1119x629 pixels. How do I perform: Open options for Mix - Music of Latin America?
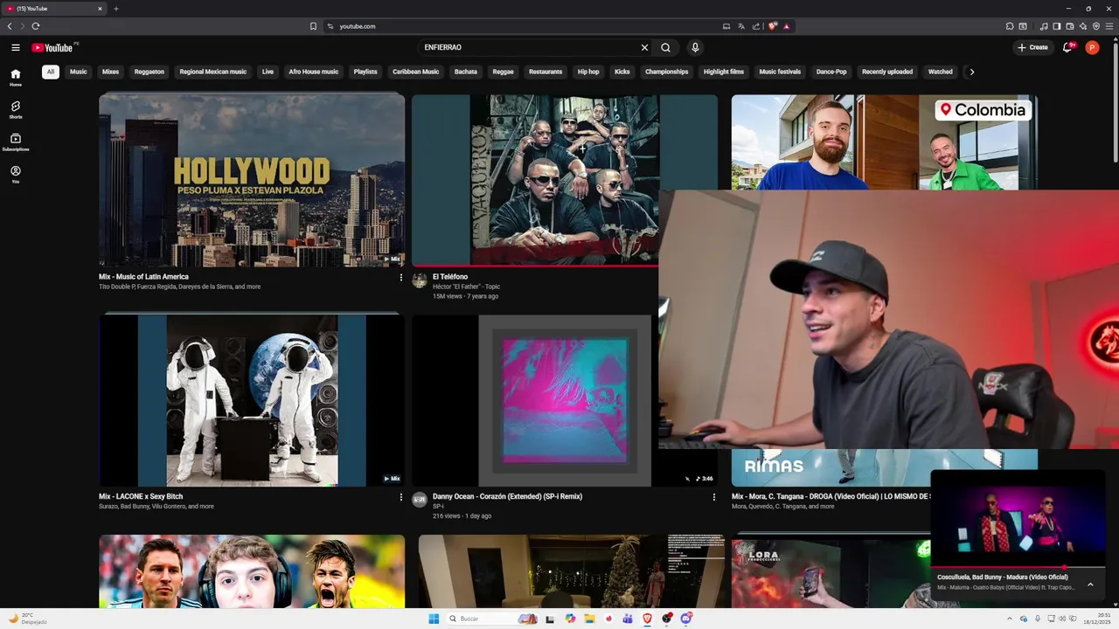coord(401,277)
